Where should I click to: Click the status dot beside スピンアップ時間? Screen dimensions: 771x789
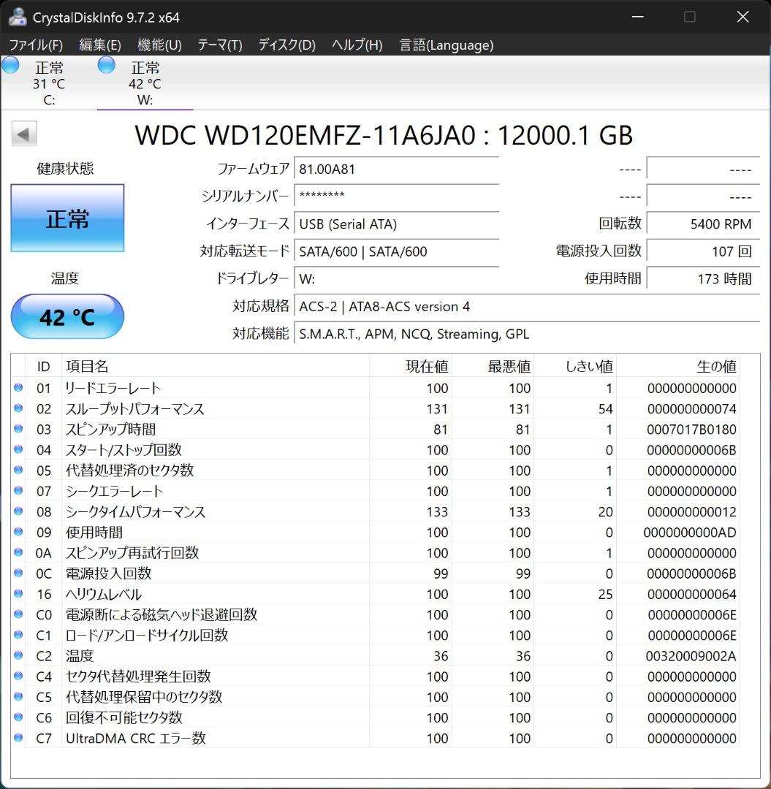pos(18,430)
